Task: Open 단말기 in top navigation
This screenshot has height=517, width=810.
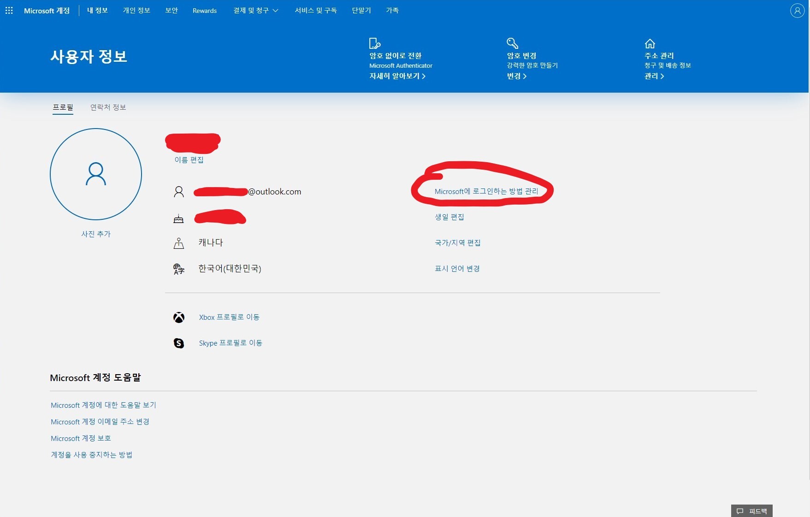Action: tap(361, 11)
